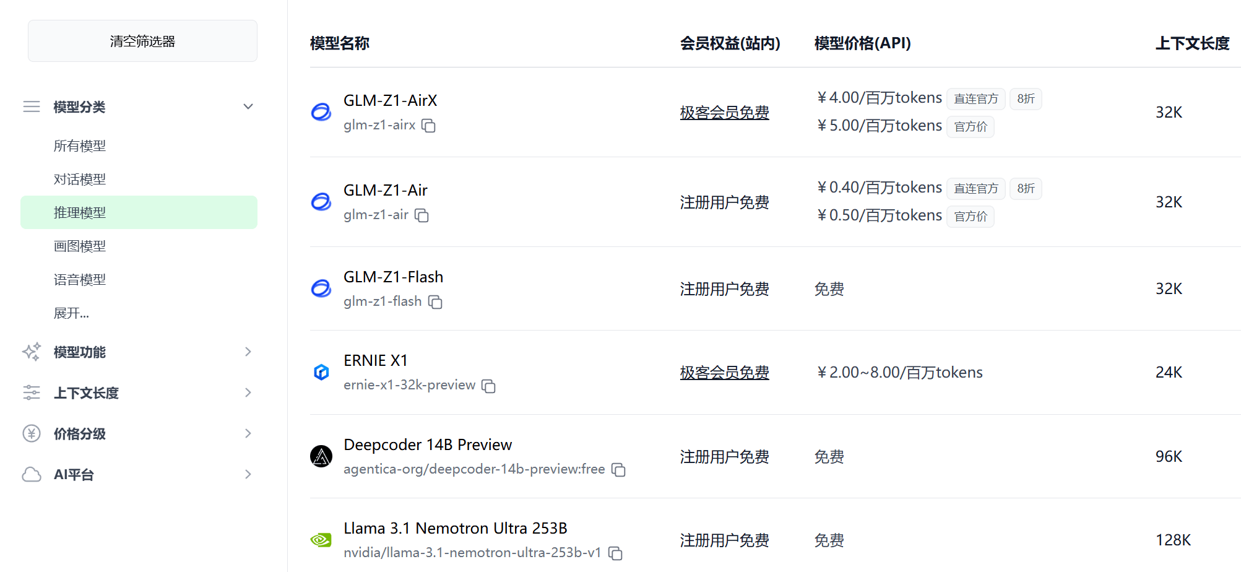Expand the AI平台 filter section
The width and height of the screenshot is (1241, 572).
point(248,474)
